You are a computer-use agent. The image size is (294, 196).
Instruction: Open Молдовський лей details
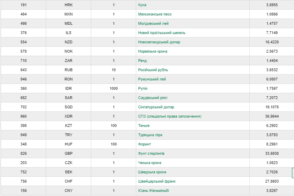153,23
